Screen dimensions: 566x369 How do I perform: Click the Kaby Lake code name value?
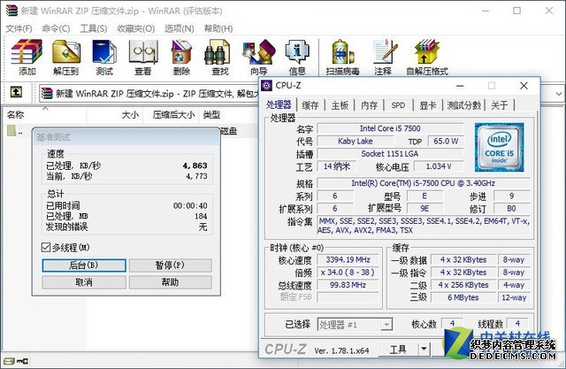[356, 142]
